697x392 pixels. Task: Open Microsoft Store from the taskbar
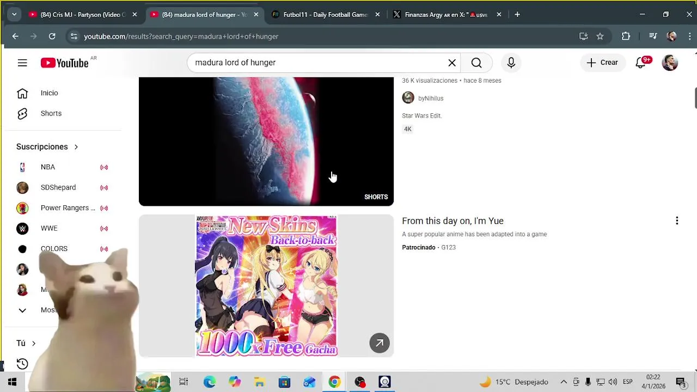[284, 382]
